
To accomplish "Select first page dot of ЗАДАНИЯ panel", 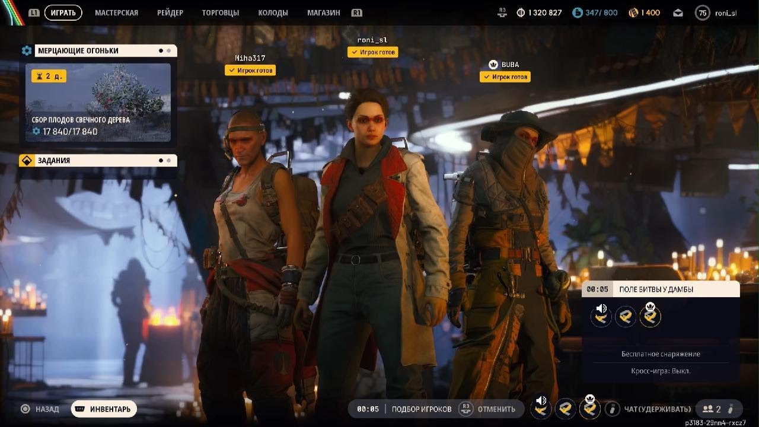I will click(x=161, y=160).
